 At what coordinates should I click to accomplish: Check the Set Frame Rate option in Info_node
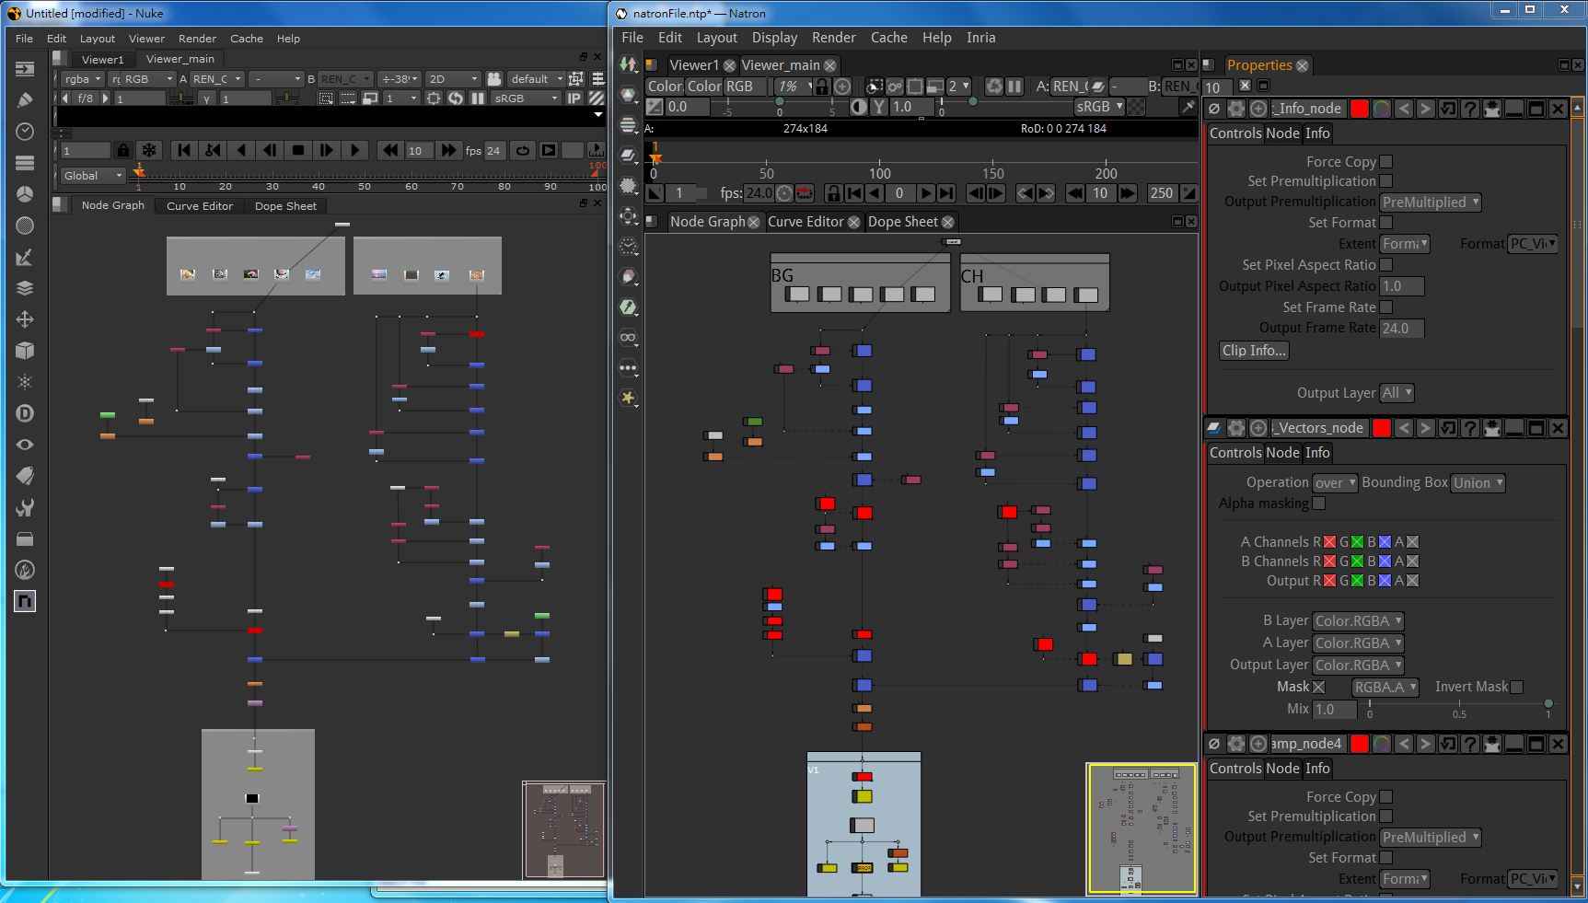pos(1385,307)
